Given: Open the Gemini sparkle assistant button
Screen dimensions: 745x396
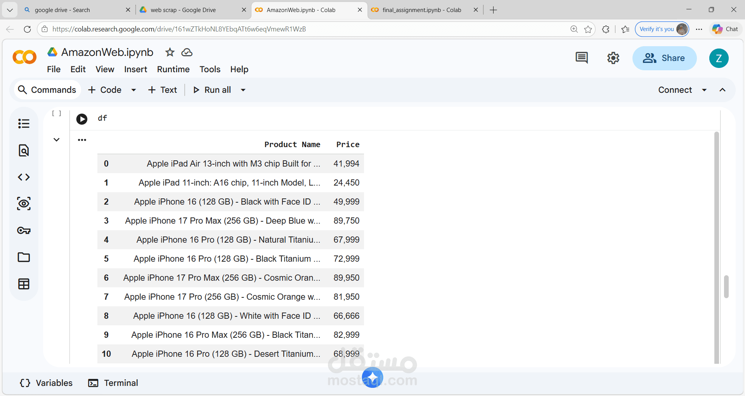Looking at the screenshot, I should pos(372,377).
